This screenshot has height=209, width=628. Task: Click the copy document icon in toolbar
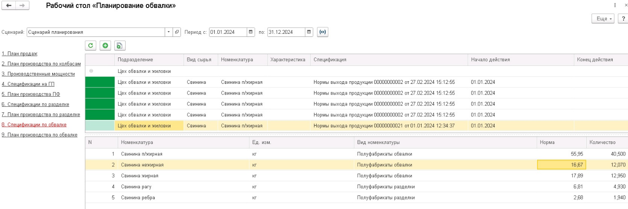pyautogui.click(x=119, y=45)
